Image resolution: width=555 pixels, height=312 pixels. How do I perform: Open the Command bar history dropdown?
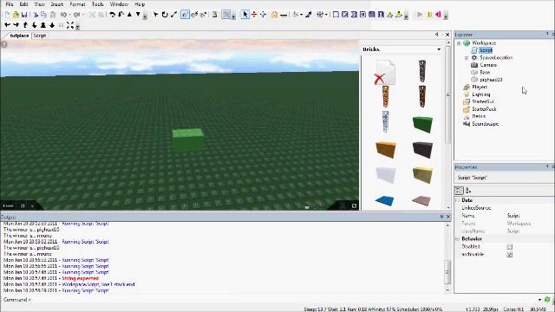pos(539,300)
